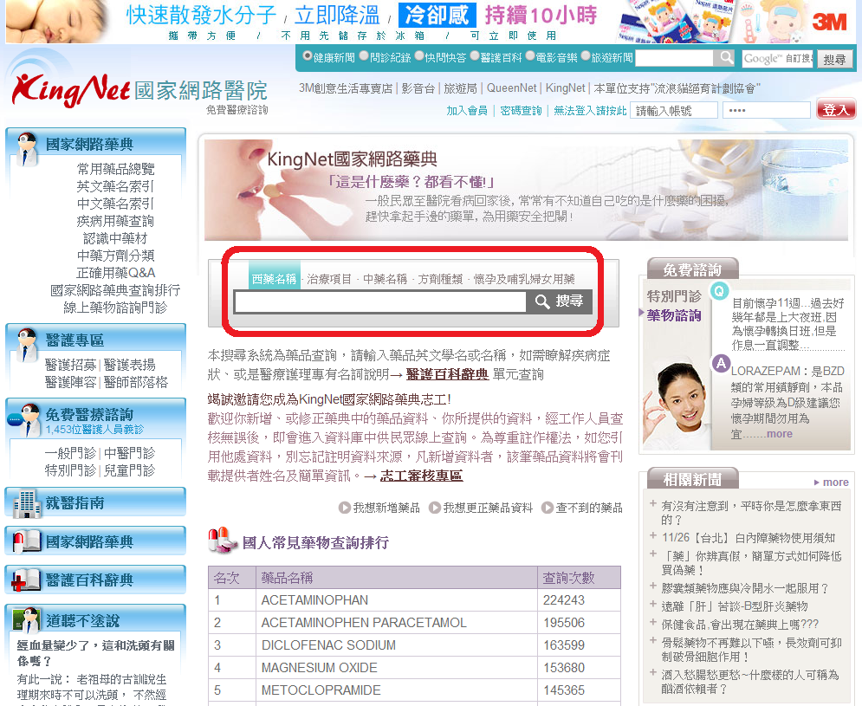Expand the 遠離「肝」苦談 news plus
862x706 pixels.
653,605
